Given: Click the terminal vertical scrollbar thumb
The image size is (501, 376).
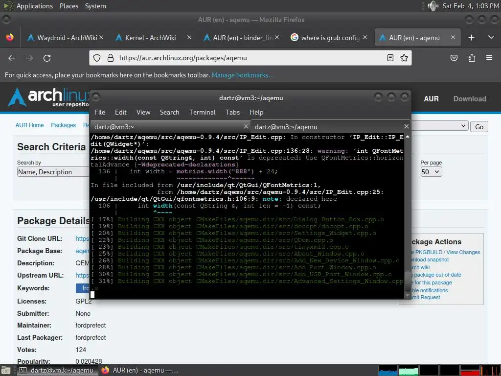Looking at the screenshot, I should 408,282.
